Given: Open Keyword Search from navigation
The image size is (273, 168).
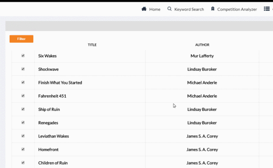Looking at the screenshot, I should click(189, 10).
